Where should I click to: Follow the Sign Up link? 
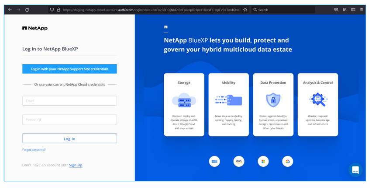tap(76, 165)
